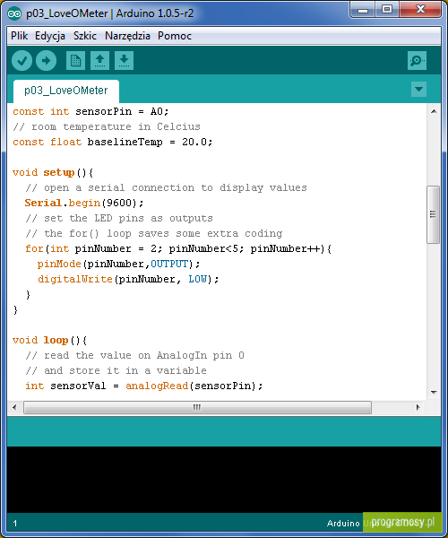The height and width of the screenshot is (538, 448).
Task: Click the horizontal scrollbar right arrow
Action: pyautogui.click(x=418, y=407)
